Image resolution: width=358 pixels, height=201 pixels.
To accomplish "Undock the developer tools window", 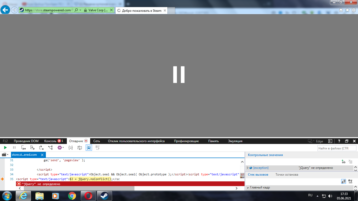I will pos(347,141).
